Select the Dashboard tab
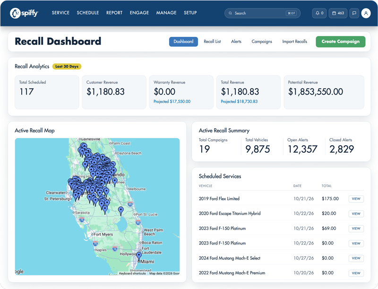The image size is (378, 289). click(183, 42)
